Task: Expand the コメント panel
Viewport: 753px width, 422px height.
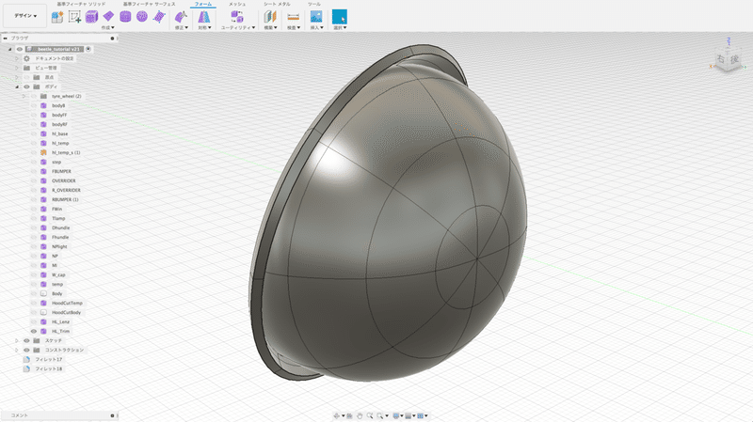Action: click(112, 415)
